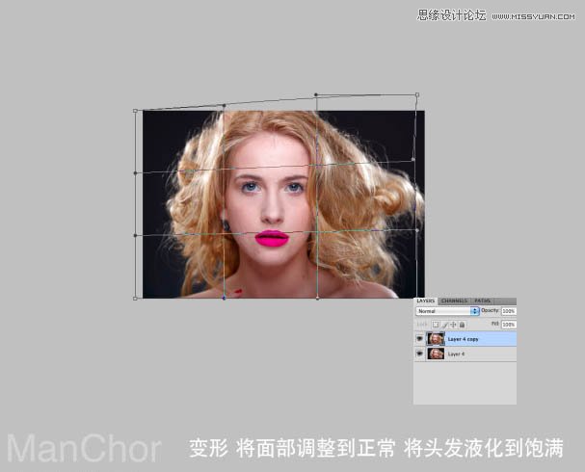Click the left-edge warp point at upper gridline
The width and height of the screenshot is (585, 472).
pyautogui.click(x=135, y=173)
